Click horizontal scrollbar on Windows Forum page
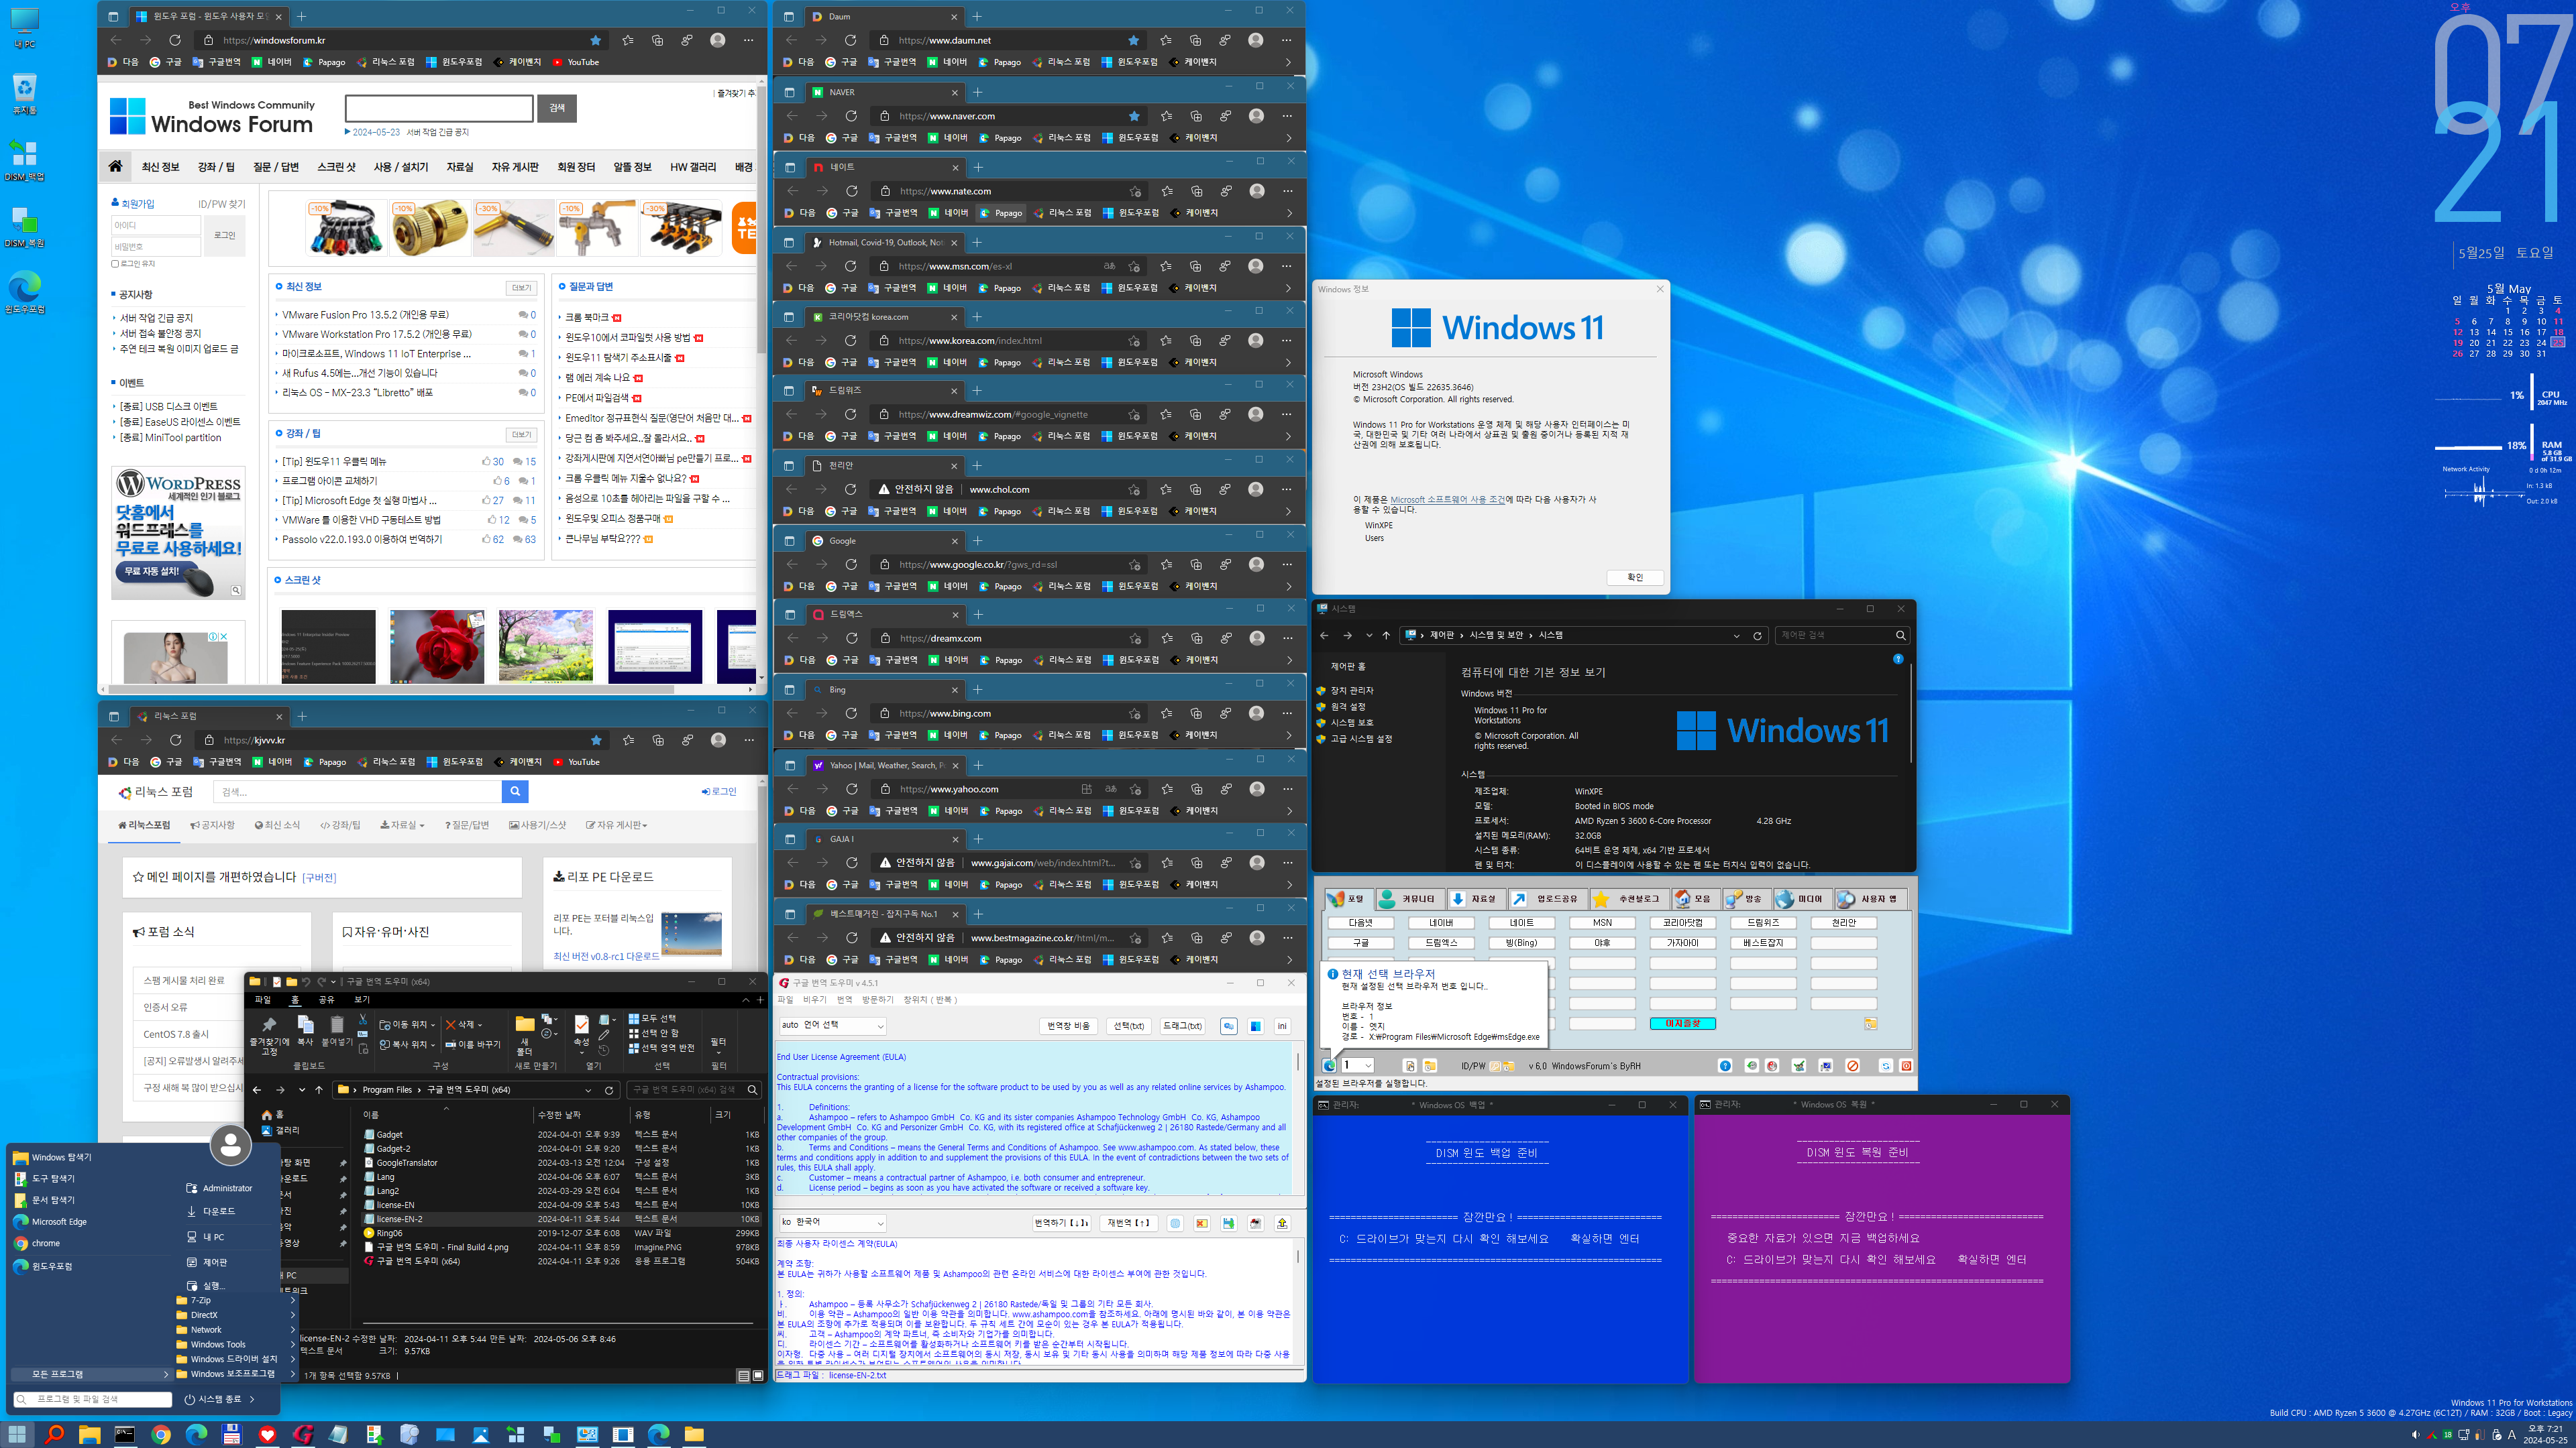This screenshot has height=1448, width=2576. click(x=391, y=688)
